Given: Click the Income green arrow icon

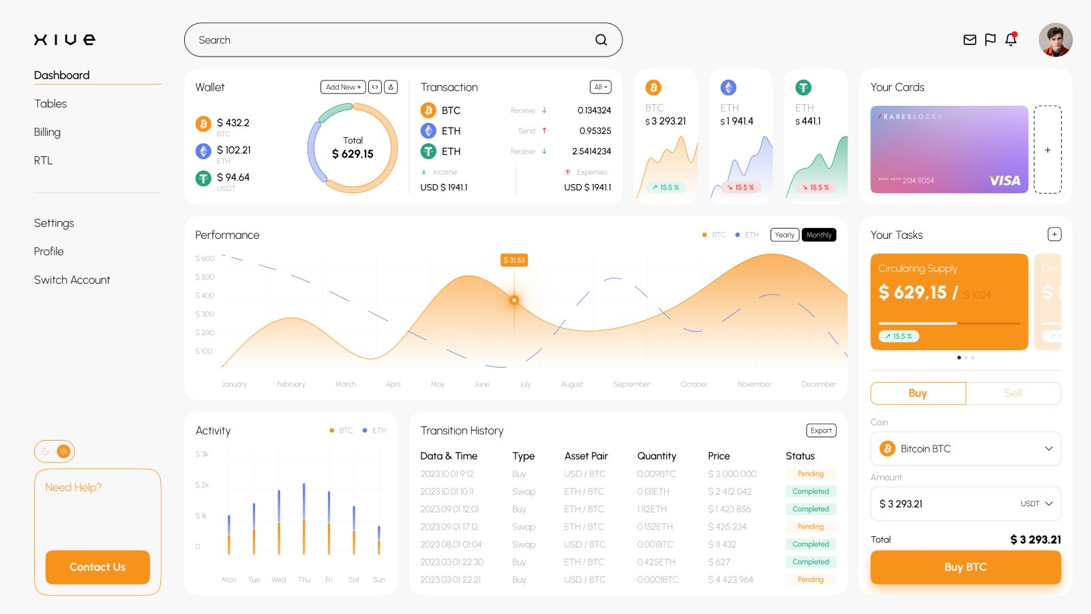Looking at the screenshot, I should [423, 172].
